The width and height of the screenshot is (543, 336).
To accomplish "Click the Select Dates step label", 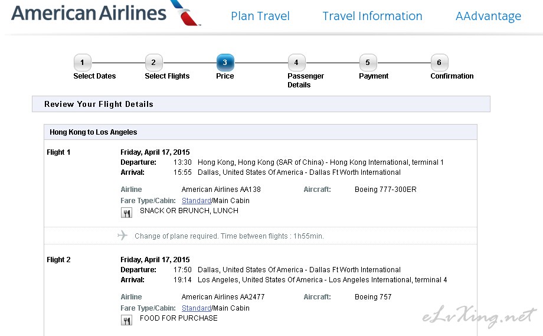I will tap(94, 76).
